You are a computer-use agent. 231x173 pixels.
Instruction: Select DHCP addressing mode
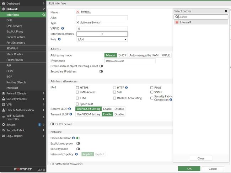122,55
